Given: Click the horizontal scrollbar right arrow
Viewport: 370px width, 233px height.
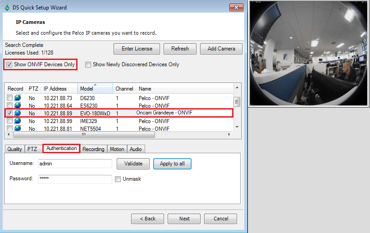Looking at the screenshot, I should pos(230,134).
